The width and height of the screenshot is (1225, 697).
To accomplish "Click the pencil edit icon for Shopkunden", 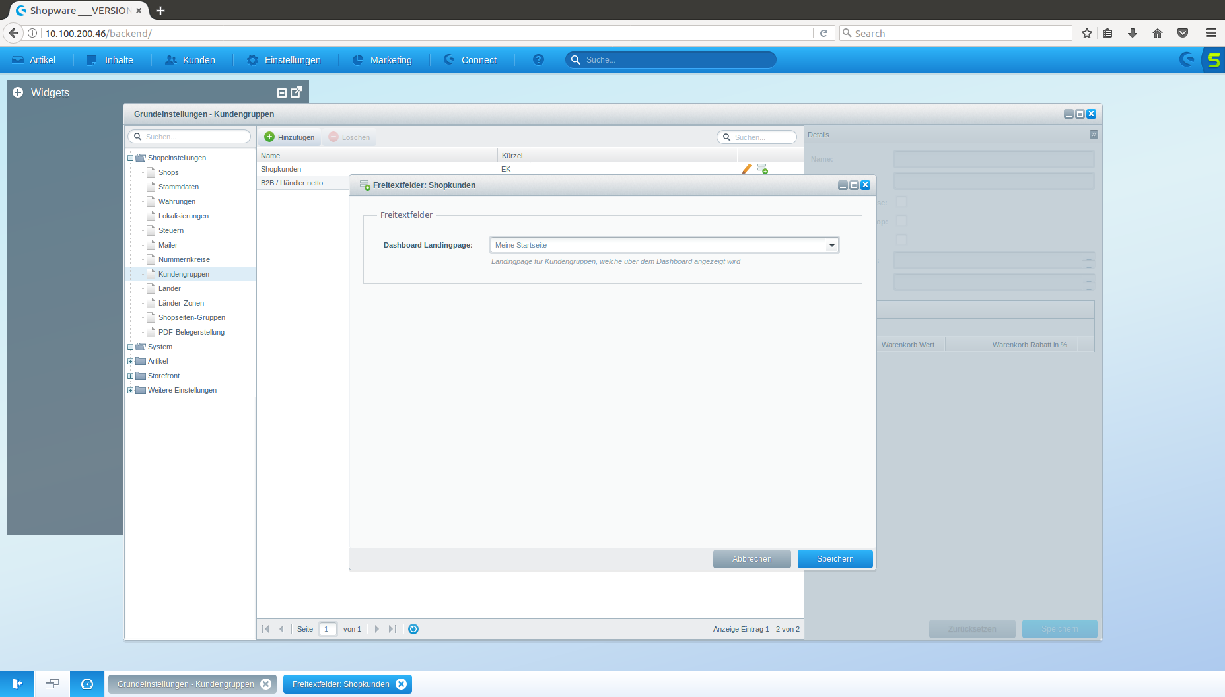I will coord(746,169).
